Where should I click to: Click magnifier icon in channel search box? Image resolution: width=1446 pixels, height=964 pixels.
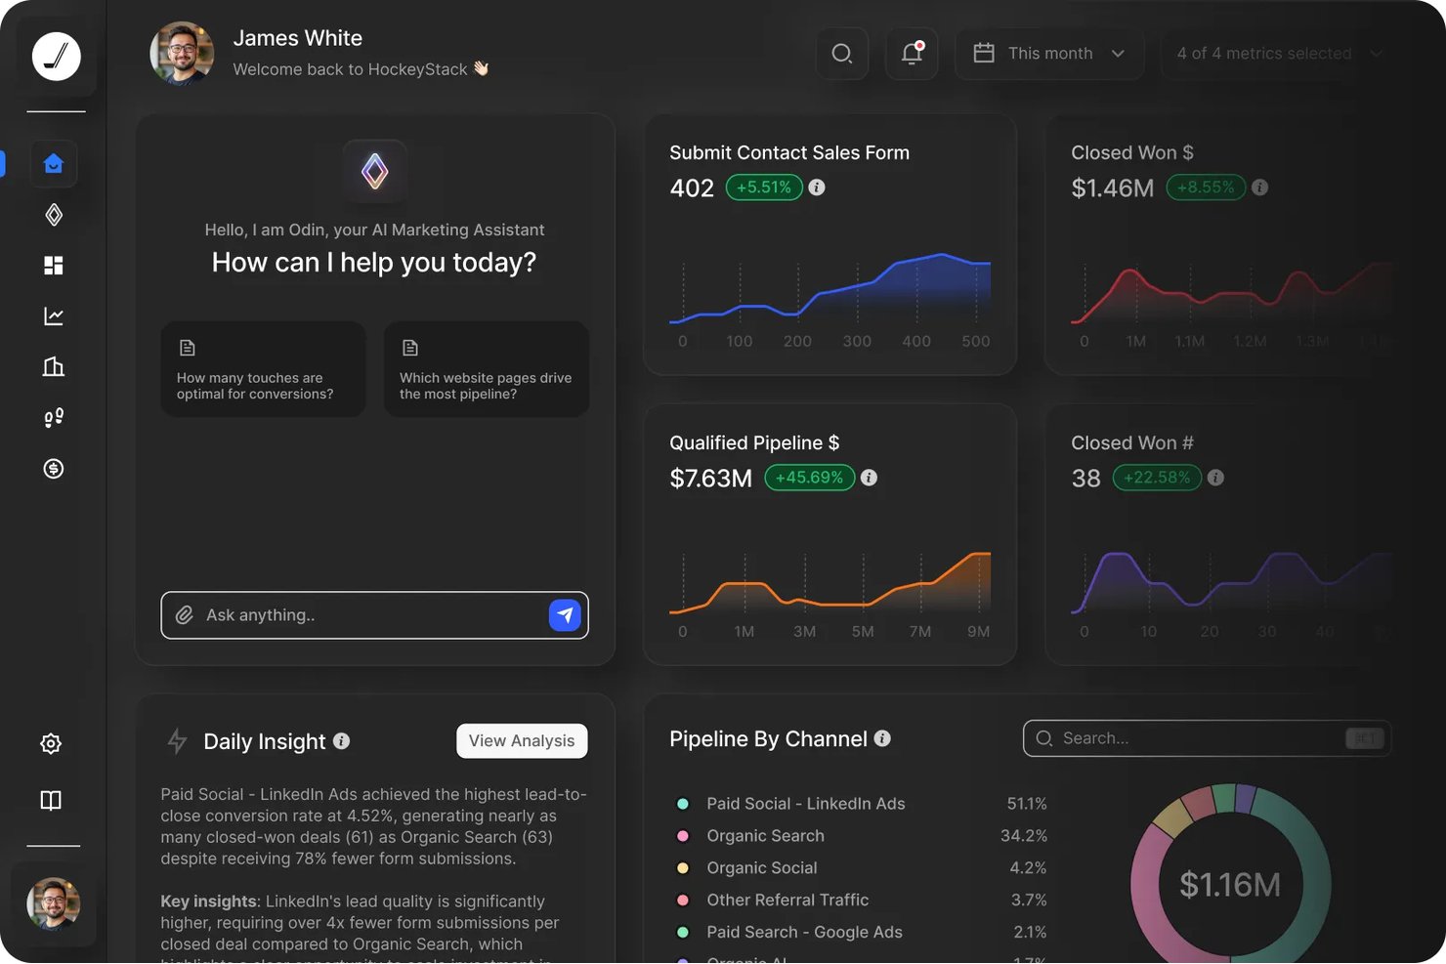[x=1044, y=738]
